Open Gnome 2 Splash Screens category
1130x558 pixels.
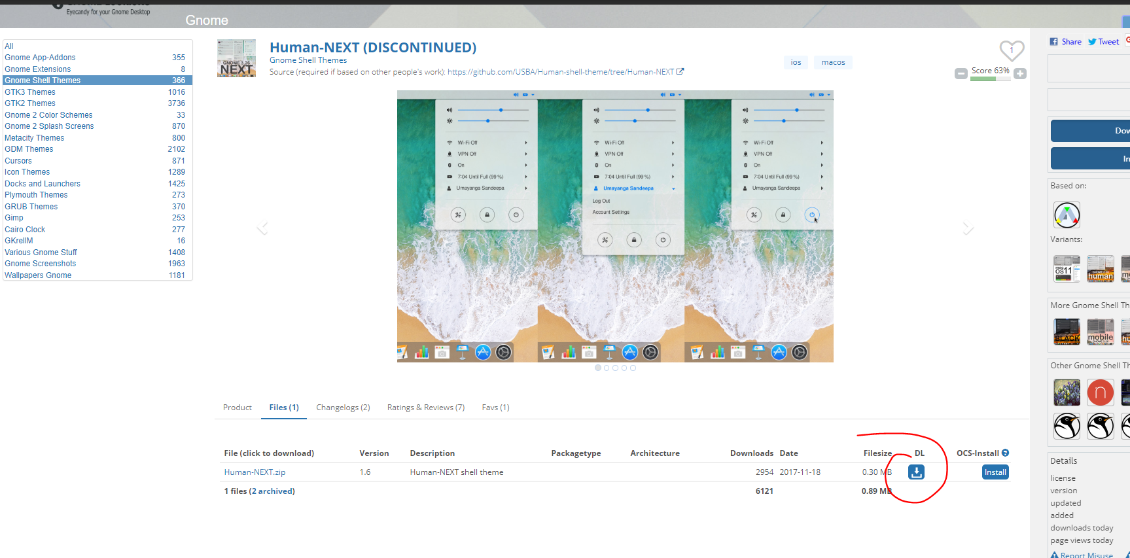click(x=49, y=126)
